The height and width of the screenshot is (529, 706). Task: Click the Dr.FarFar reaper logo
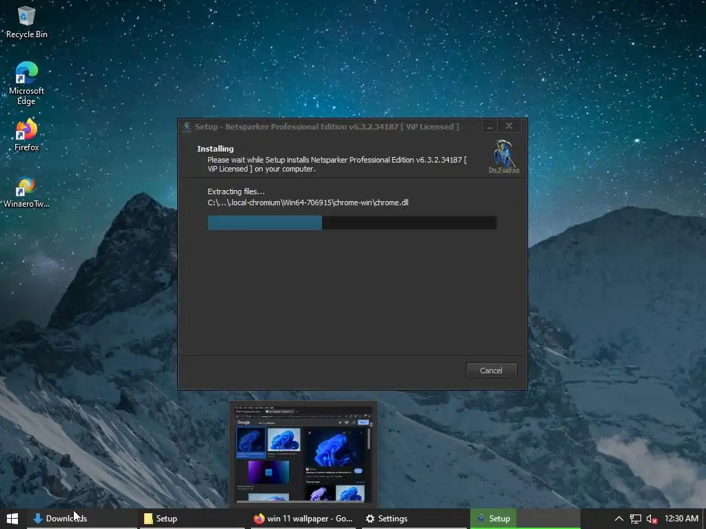[504, 156]
